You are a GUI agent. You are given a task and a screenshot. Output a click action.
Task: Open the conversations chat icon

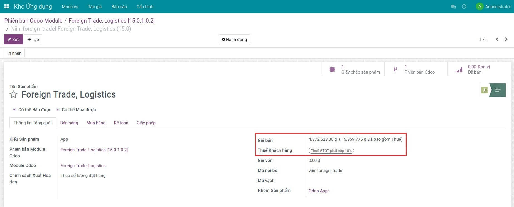(x=453, y=7)
